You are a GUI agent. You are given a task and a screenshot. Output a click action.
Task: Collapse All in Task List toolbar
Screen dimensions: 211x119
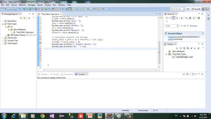click(194, 18)
